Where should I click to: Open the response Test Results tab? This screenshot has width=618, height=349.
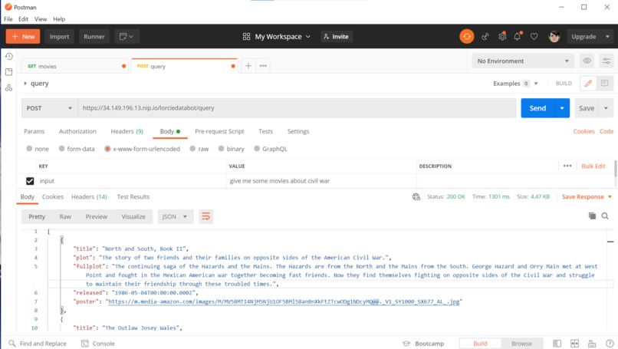click(133, 197)
